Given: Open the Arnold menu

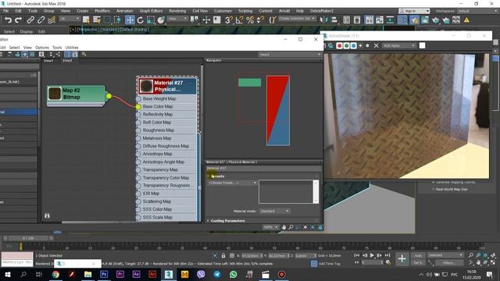Looking at the screenshot, I should (x=284, y=11).
